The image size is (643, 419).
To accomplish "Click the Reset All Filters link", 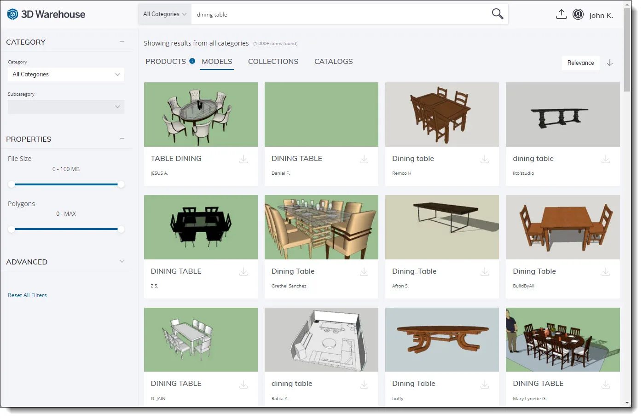I will 27,295.
